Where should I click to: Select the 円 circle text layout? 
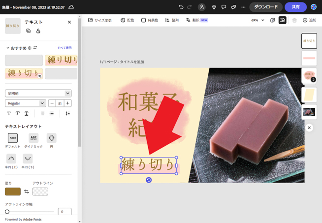[51, 138]
